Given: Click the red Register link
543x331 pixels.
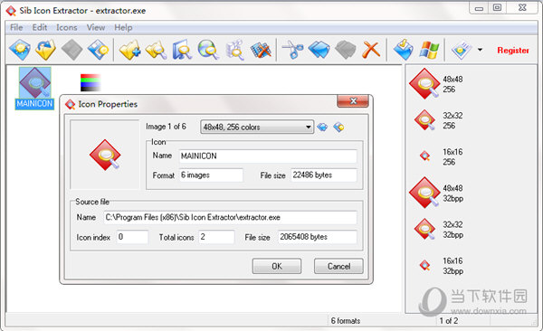Looking at the screenshot, I should [x=513, y=51].
